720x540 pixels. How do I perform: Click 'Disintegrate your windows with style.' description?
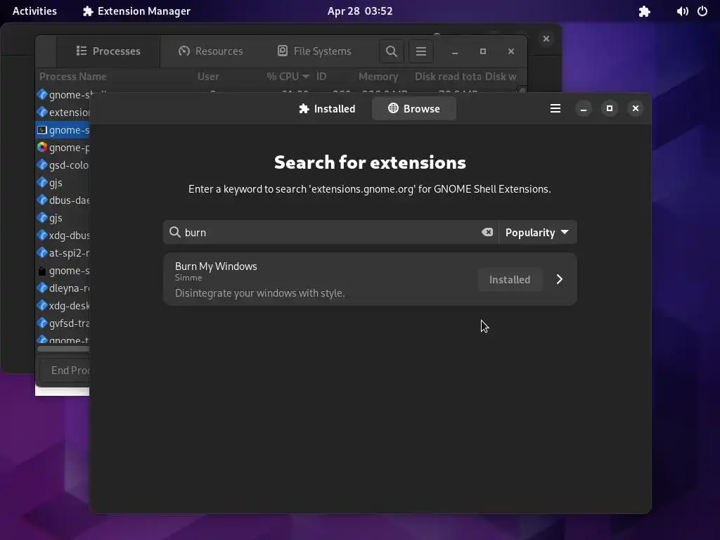(260, 293)
